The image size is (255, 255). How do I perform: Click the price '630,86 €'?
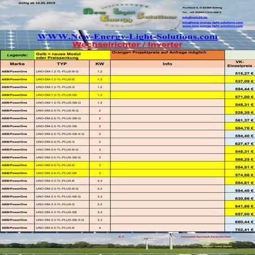[x=244, y=198]
